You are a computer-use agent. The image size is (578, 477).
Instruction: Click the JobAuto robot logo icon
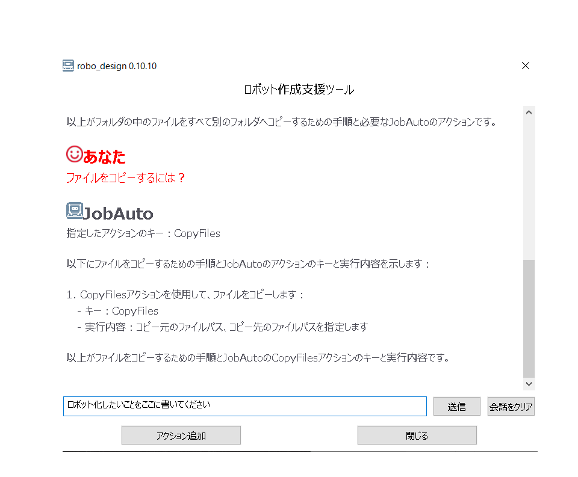point(75,211)
